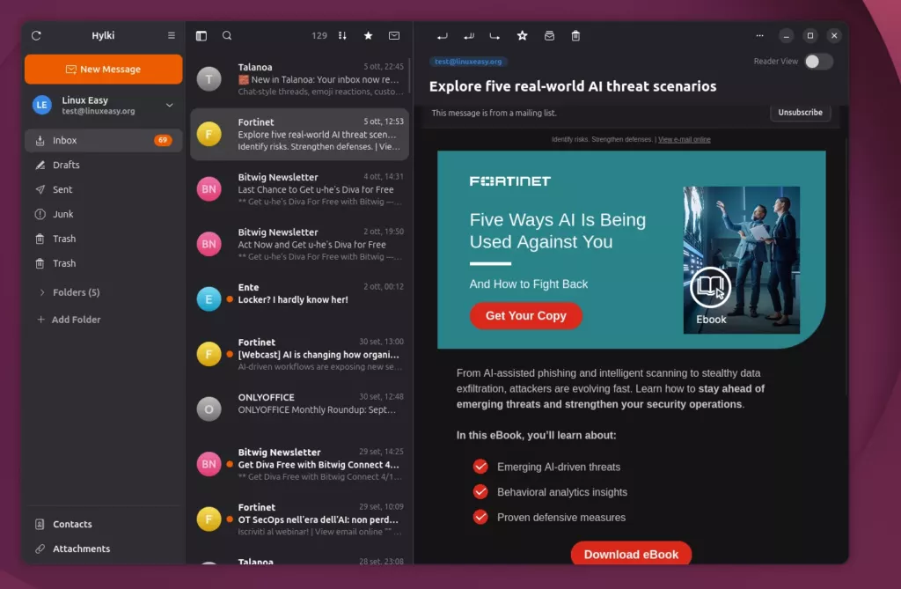Screen dimensions: 901x589
Task: Expand the Linux Easy account dropdown
Action: (x=170, y=106)
